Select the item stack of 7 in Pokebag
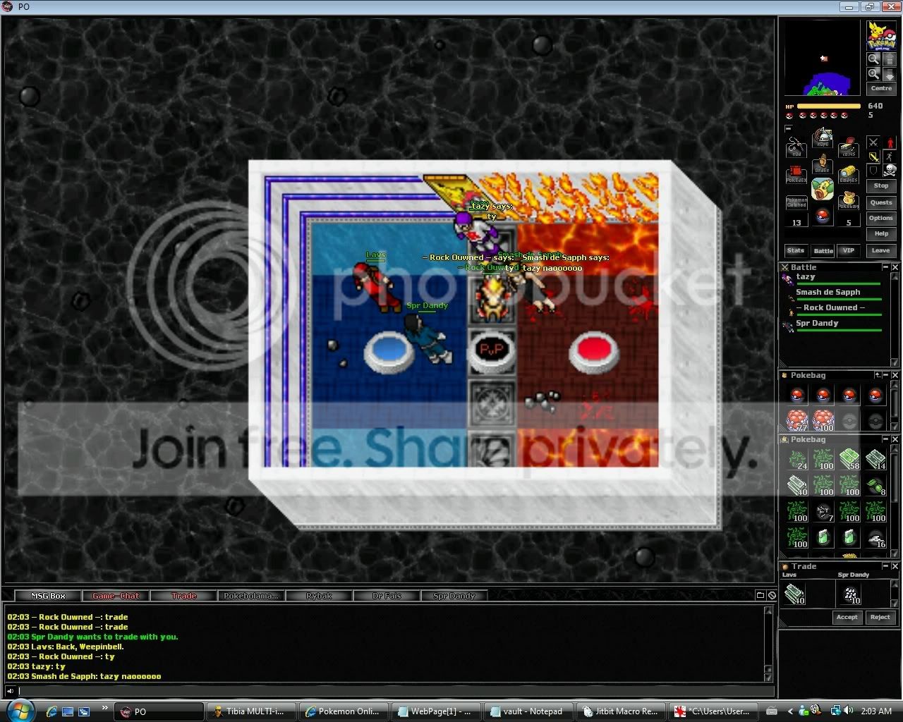This screenshot has height=722, width=903. (x=823, y=512)
